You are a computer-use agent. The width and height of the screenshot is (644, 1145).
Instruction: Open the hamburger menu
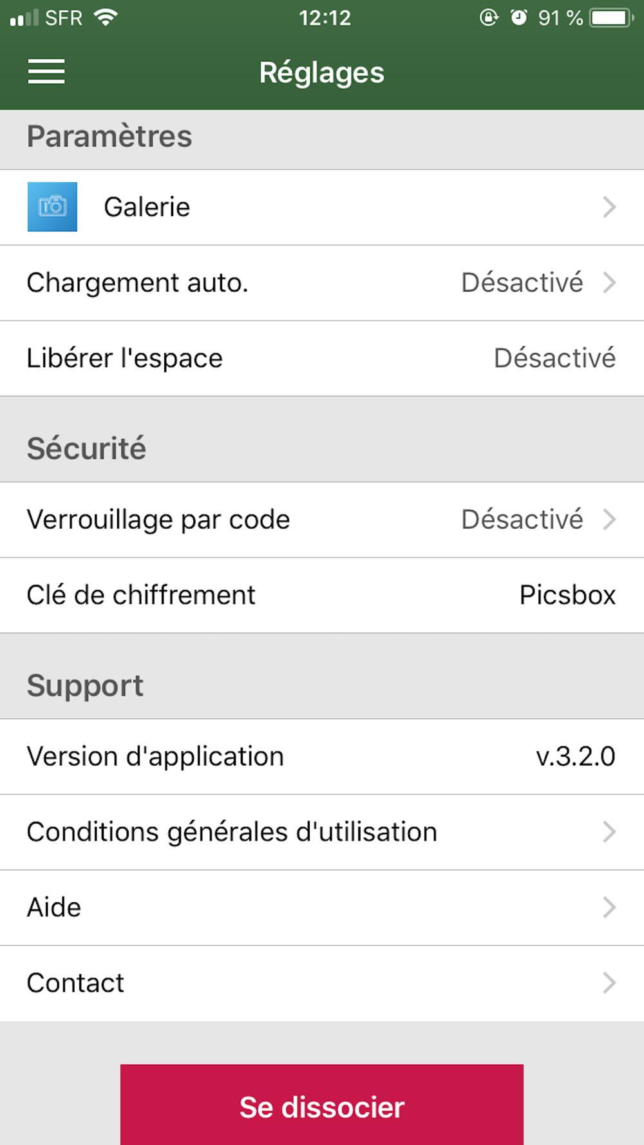coord(46,71)
